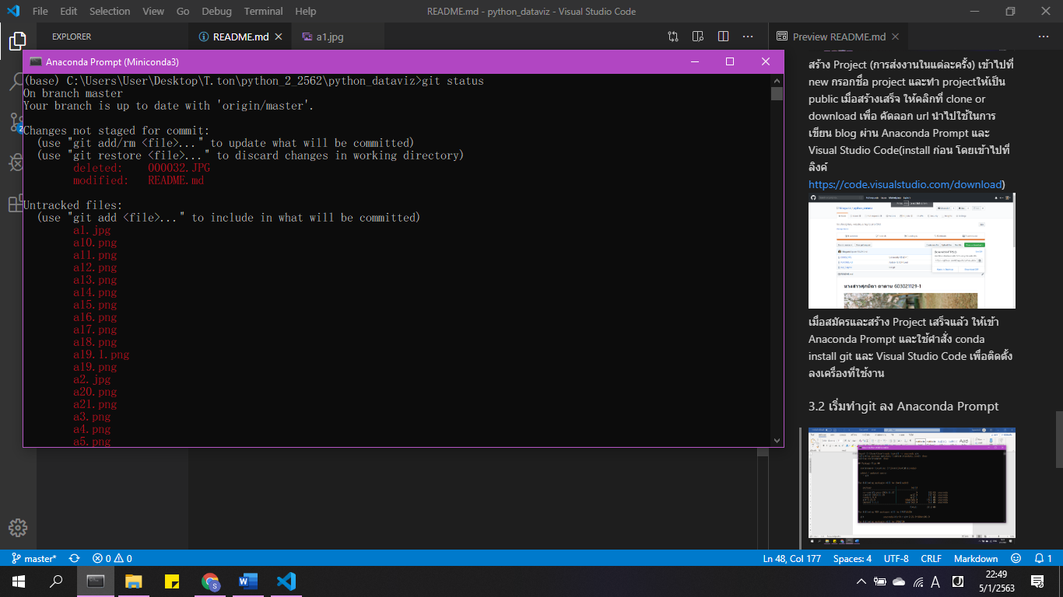Split the editor right
Viewport: 1063px width, 597px height.
(723, 37)
